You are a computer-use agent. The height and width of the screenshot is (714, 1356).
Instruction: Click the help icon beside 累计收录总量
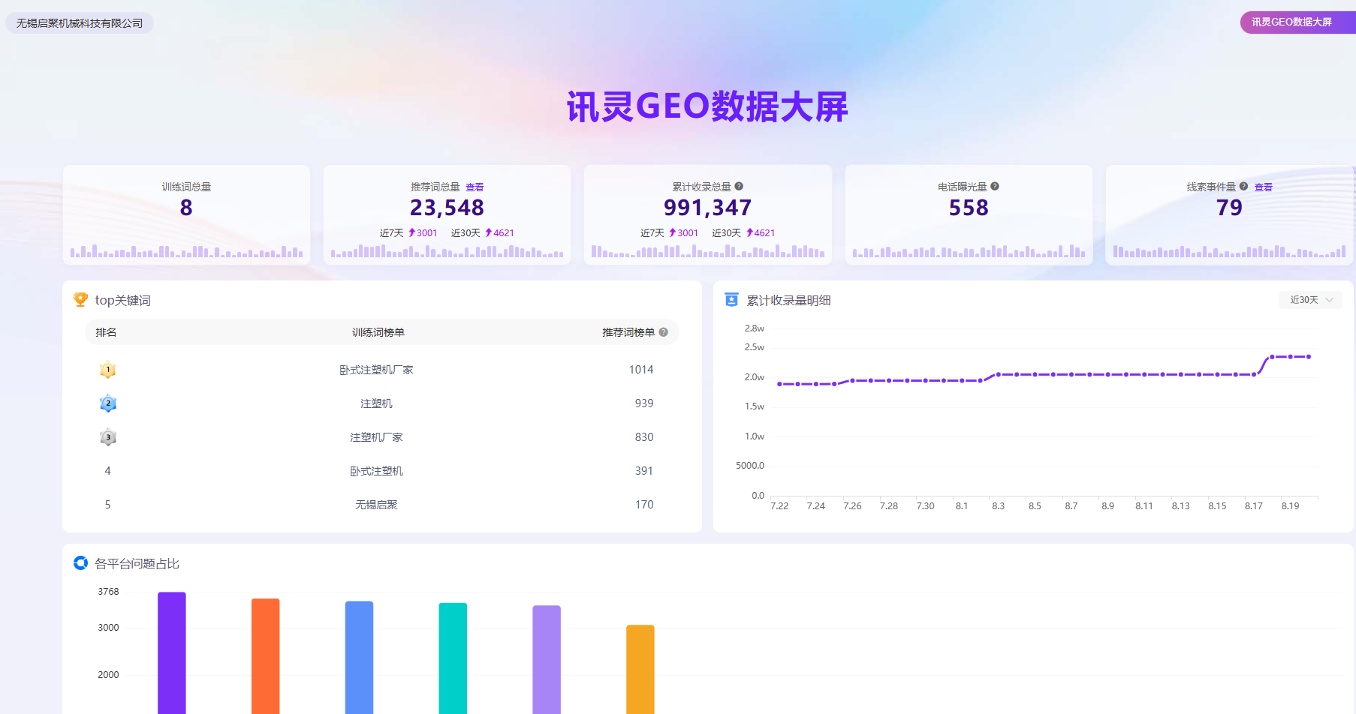pyautogui.click(x=739, y=187)
